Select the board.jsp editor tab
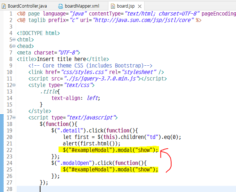Viewport: 236px width, 192px height. pos(126,6)
